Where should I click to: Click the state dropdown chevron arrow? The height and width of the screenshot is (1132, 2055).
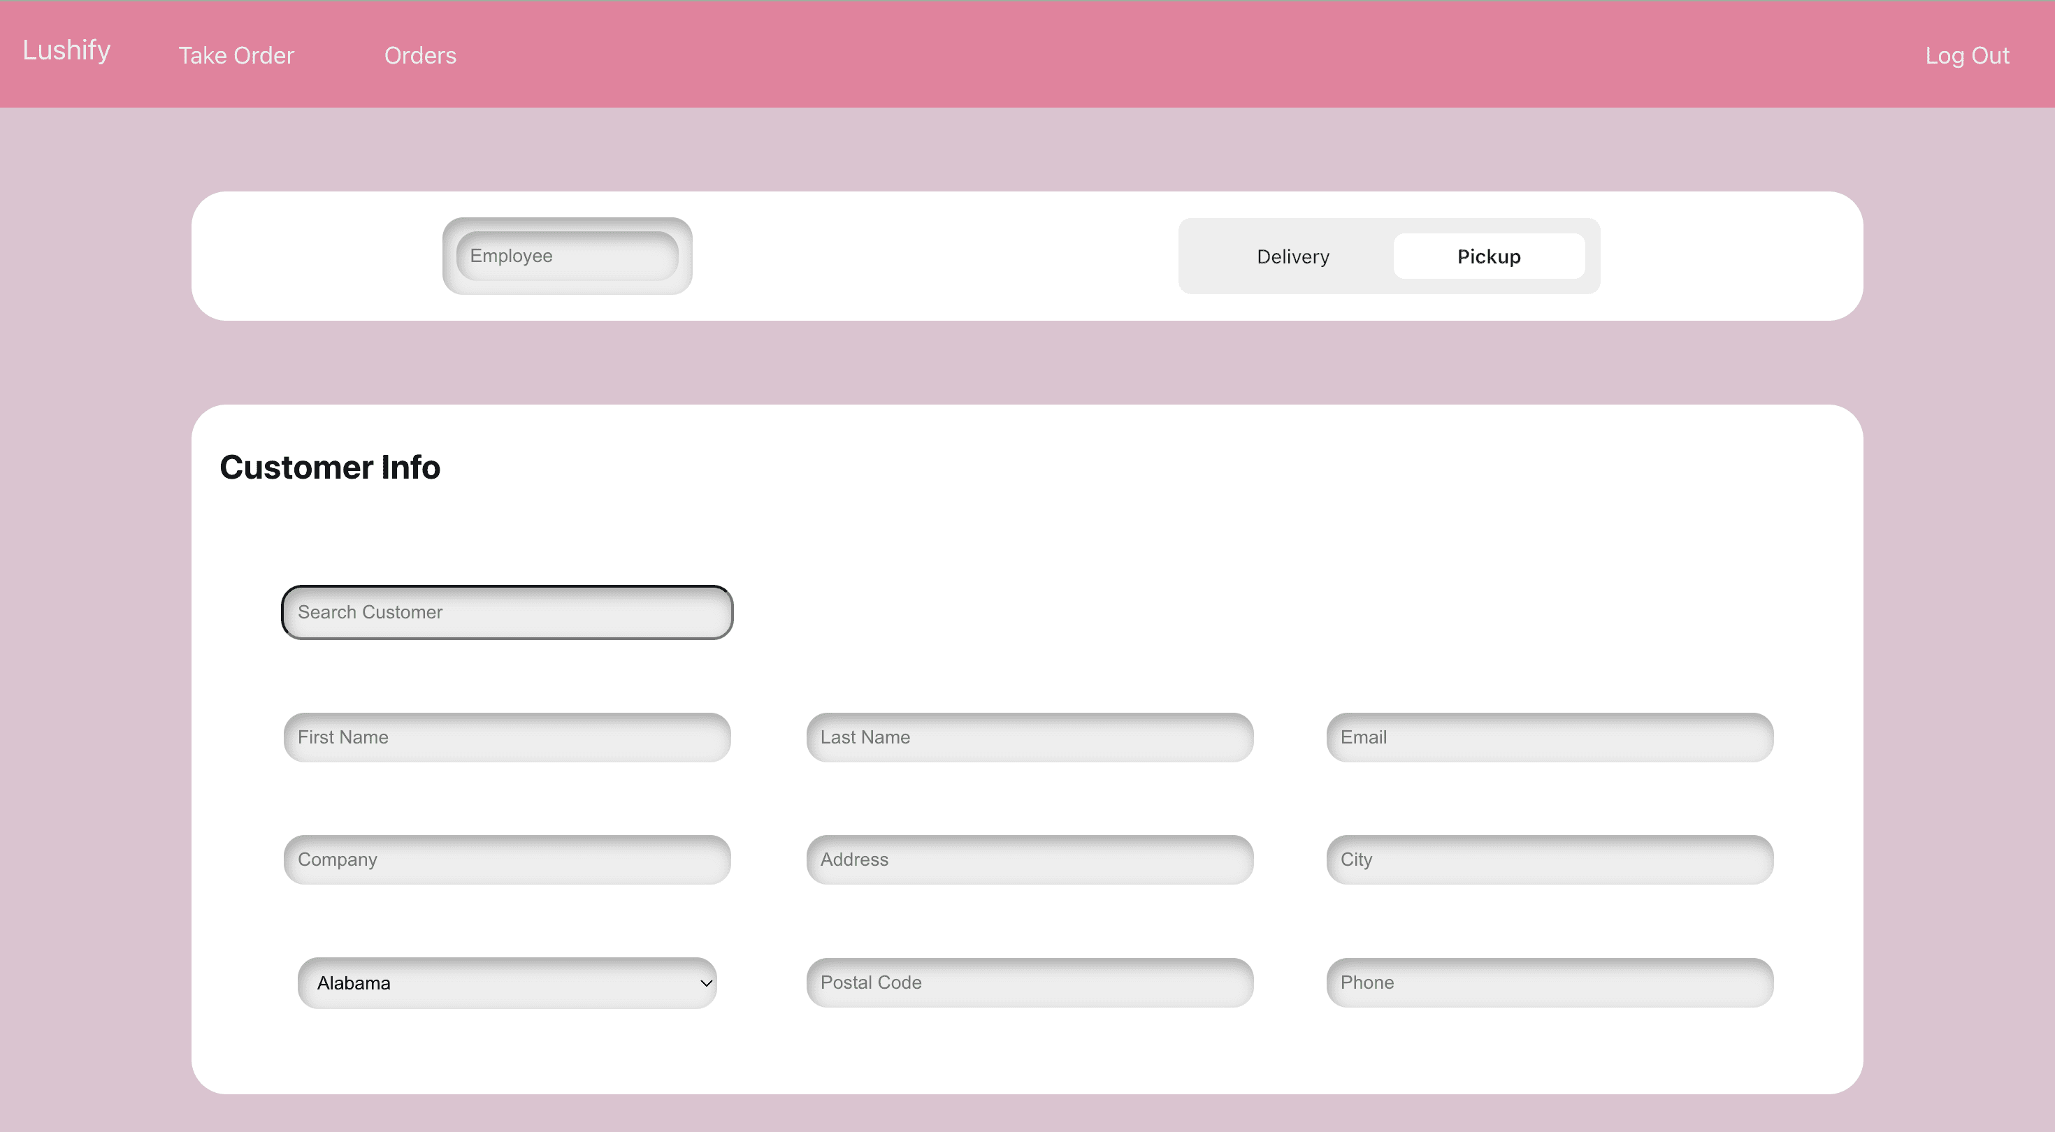(705, 983)
